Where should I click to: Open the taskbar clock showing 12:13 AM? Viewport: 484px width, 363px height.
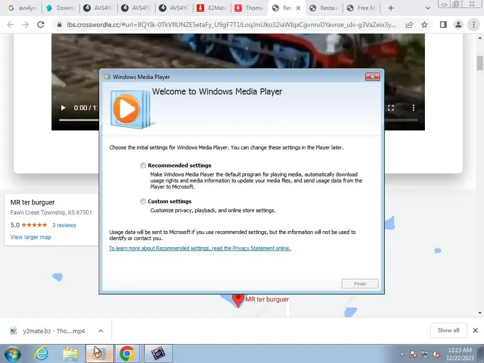coord(459,354)
